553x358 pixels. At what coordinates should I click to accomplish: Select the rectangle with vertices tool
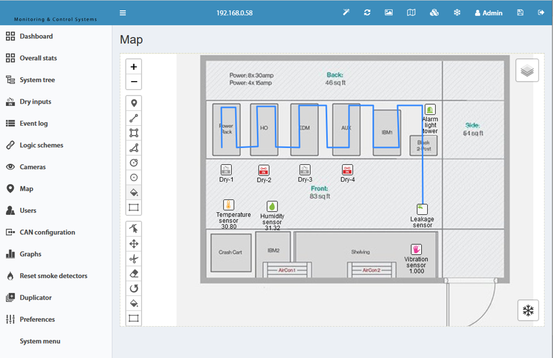134,133
